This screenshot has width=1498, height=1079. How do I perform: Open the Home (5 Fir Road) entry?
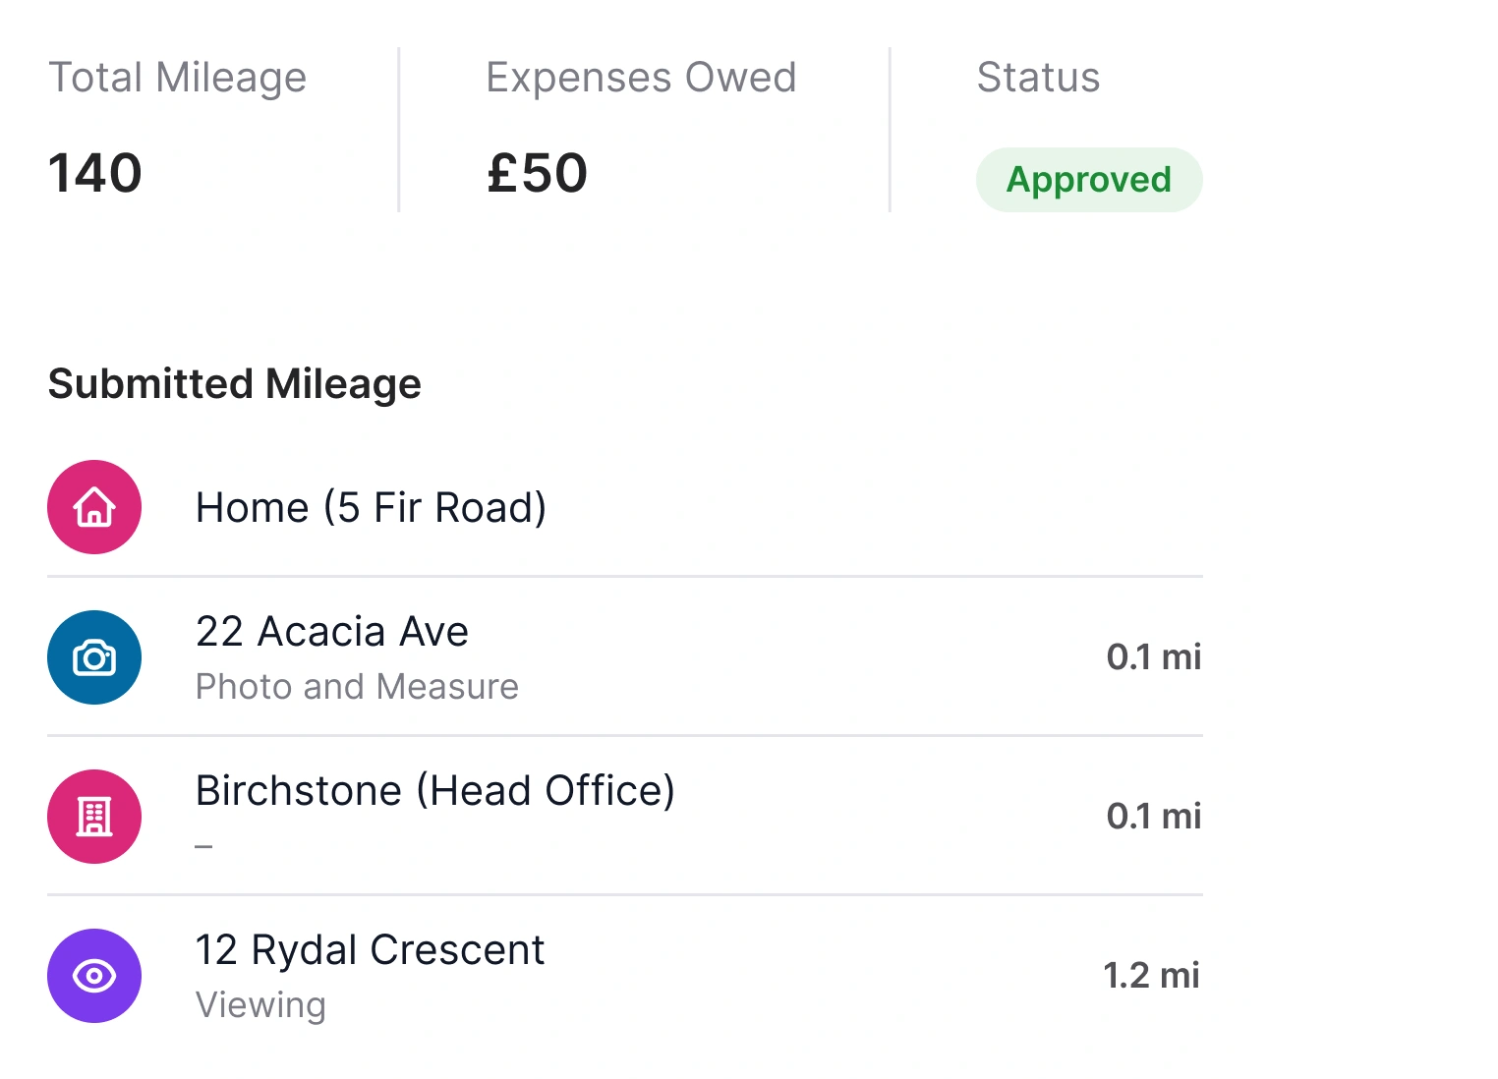click(x=371, y=507)
